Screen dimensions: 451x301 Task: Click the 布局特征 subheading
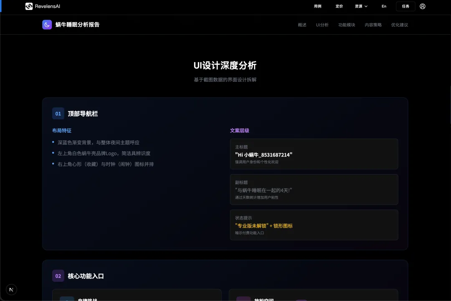click(61, 131)
